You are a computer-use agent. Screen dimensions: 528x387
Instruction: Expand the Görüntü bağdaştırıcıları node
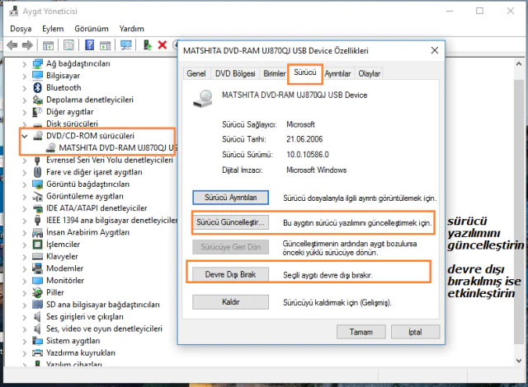[24, 184]
